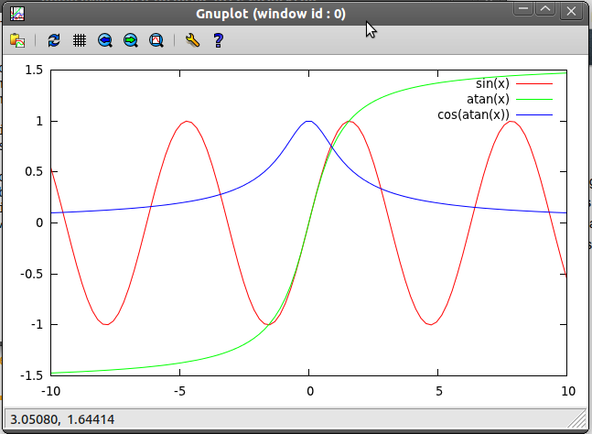
Task: Click x-axis label 5
Action: coord(438,391)
